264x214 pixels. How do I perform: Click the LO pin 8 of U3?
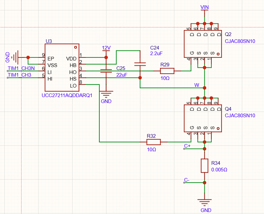(x=82, y=85)
